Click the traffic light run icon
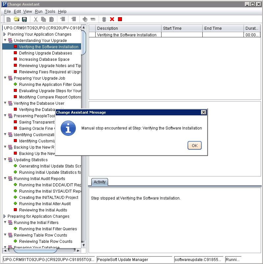 pos(104,19)
